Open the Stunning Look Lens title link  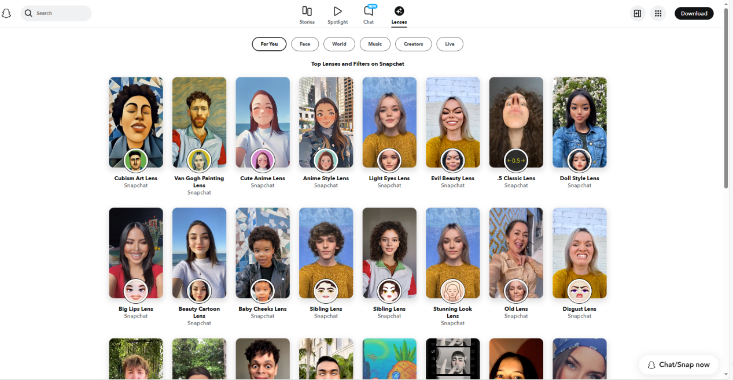452,312
